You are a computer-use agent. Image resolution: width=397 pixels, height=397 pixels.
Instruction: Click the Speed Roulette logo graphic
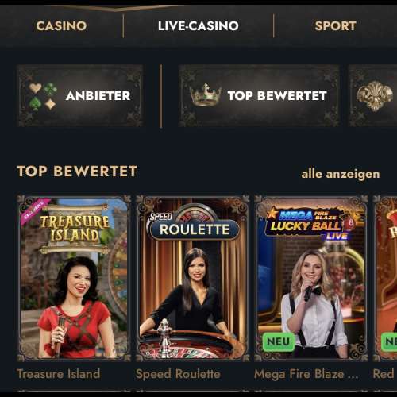pos(194,223)
